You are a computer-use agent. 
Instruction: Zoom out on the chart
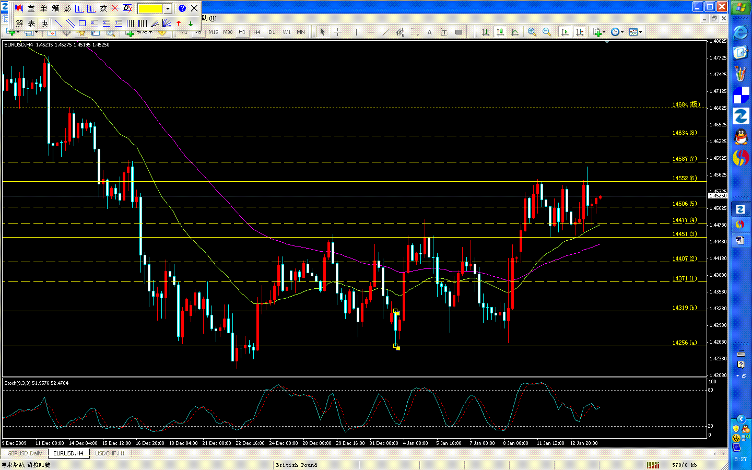[x=546, y=32]
